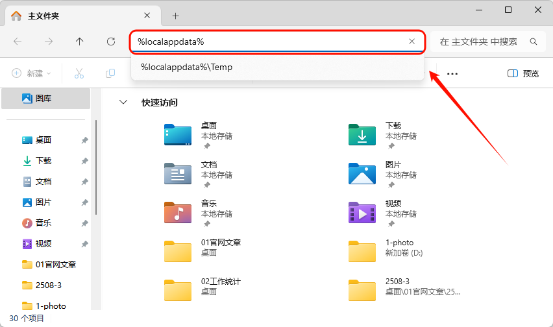This screenshot has height=327, width=553.
Task: Go up one folder level
Action: (80, 42)
